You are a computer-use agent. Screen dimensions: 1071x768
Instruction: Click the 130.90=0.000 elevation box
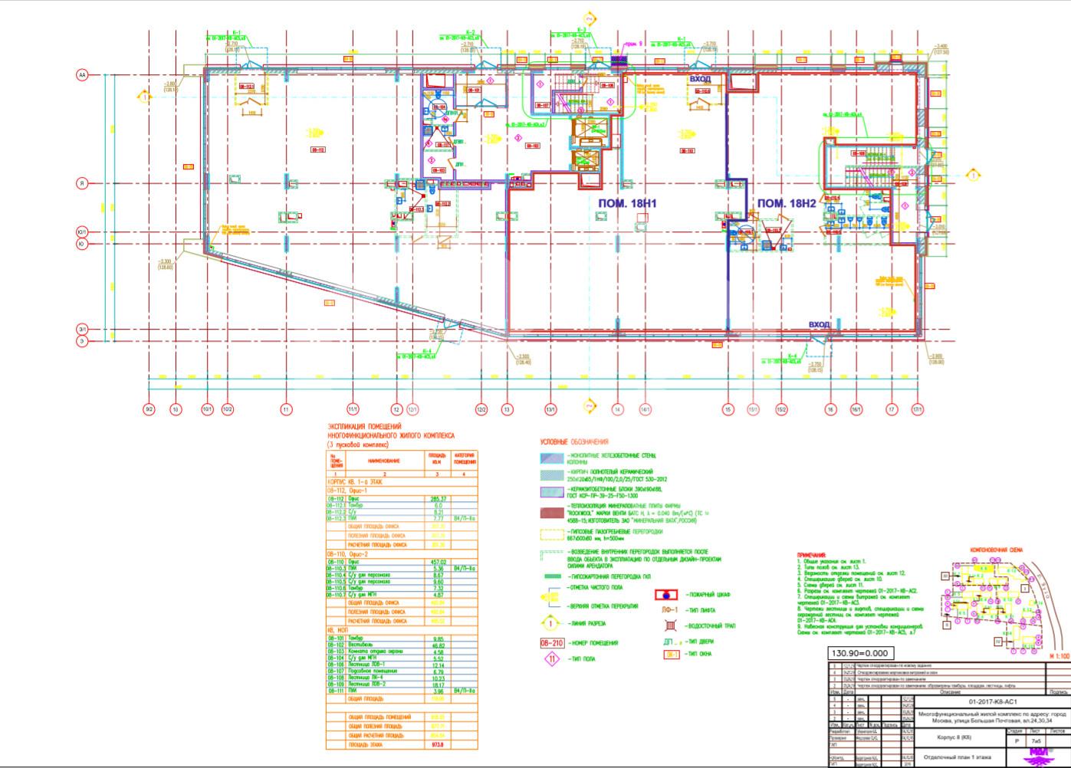[859, 653]
